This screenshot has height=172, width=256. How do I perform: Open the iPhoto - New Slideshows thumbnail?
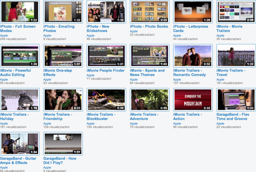point(106,11)
